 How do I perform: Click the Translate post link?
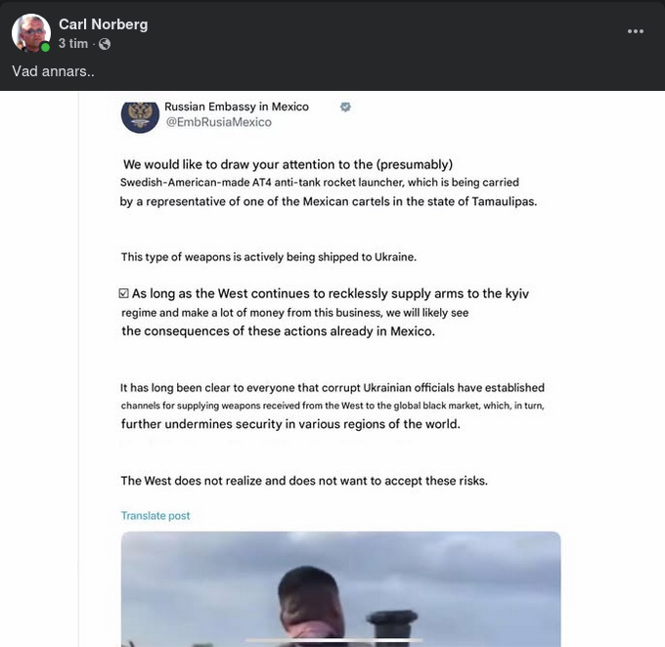coord(155,516)
